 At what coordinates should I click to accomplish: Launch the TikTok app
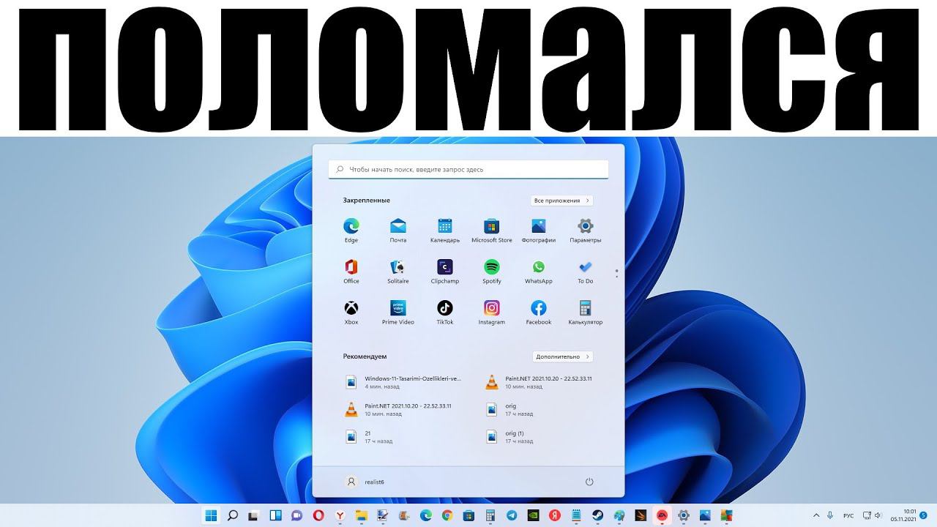445,312
